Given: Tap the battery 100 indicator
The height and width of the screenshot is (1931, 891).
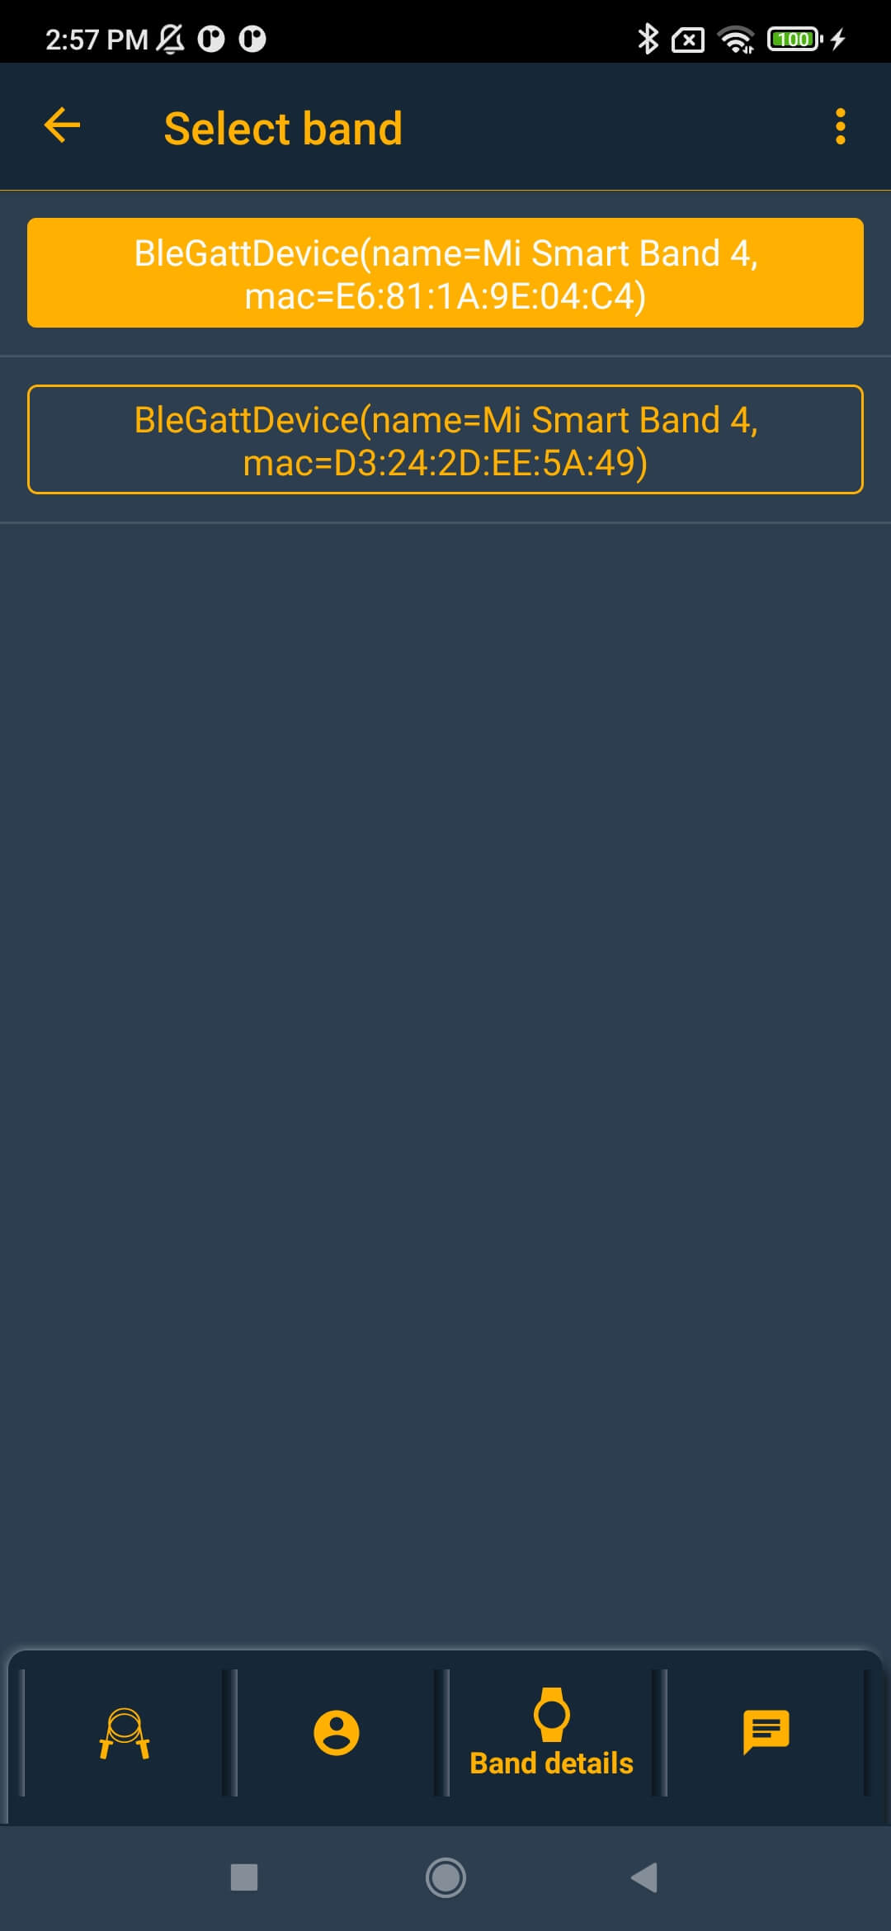Looking at the screenshot, I should point(794,39).
